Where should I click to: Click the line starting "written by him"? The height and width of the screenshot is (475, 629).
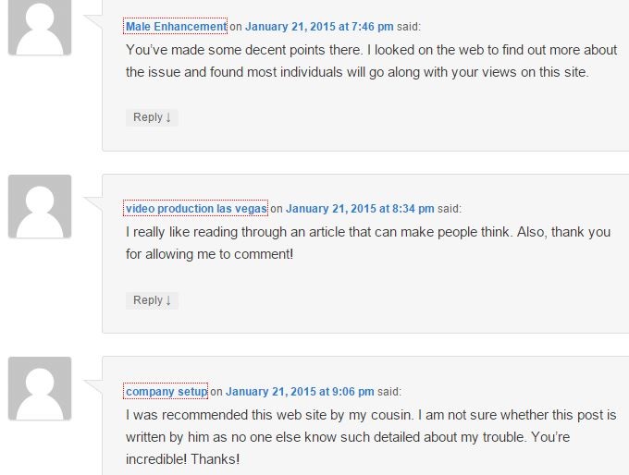click(x=348, y=437)
